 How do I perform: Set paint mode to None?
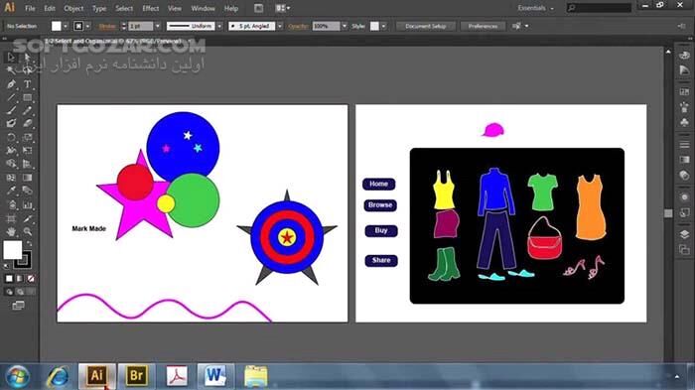(31, 278)
